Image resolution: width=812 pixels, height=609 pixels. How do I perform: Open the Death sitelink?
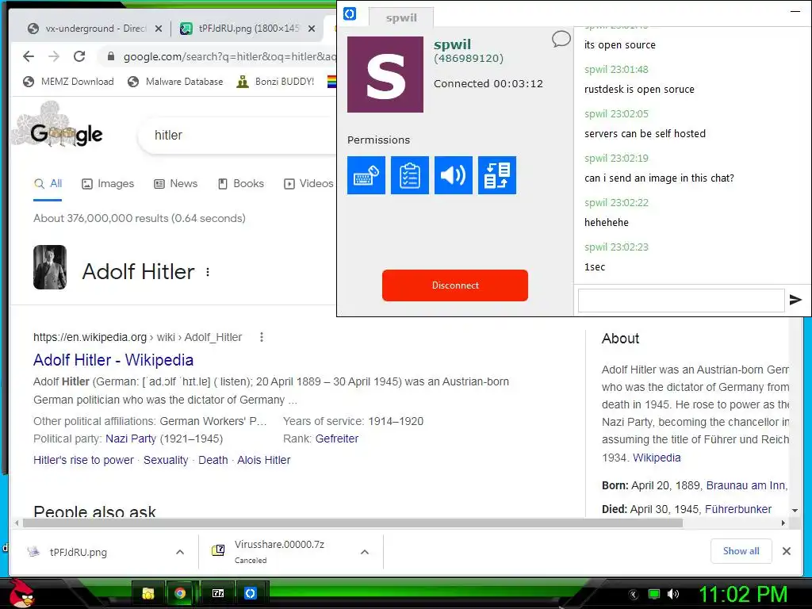(213, 460)
